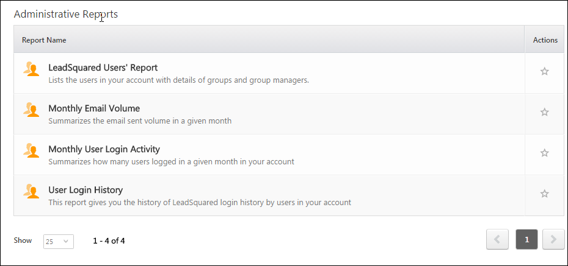The height and width of the screenshot is (266, 568).
Task: Favorite the Monthly Email Volume report
Action: (544, 113)
